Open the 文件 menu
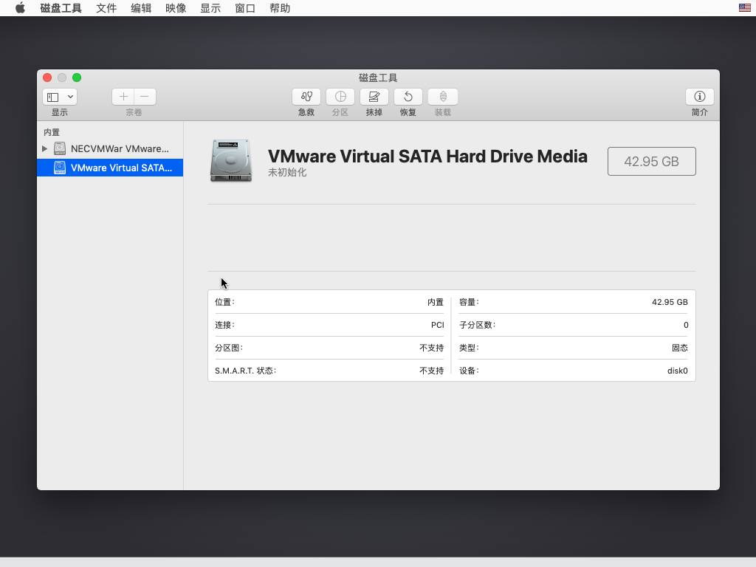The image size is (756, 567). coord(106,8)
